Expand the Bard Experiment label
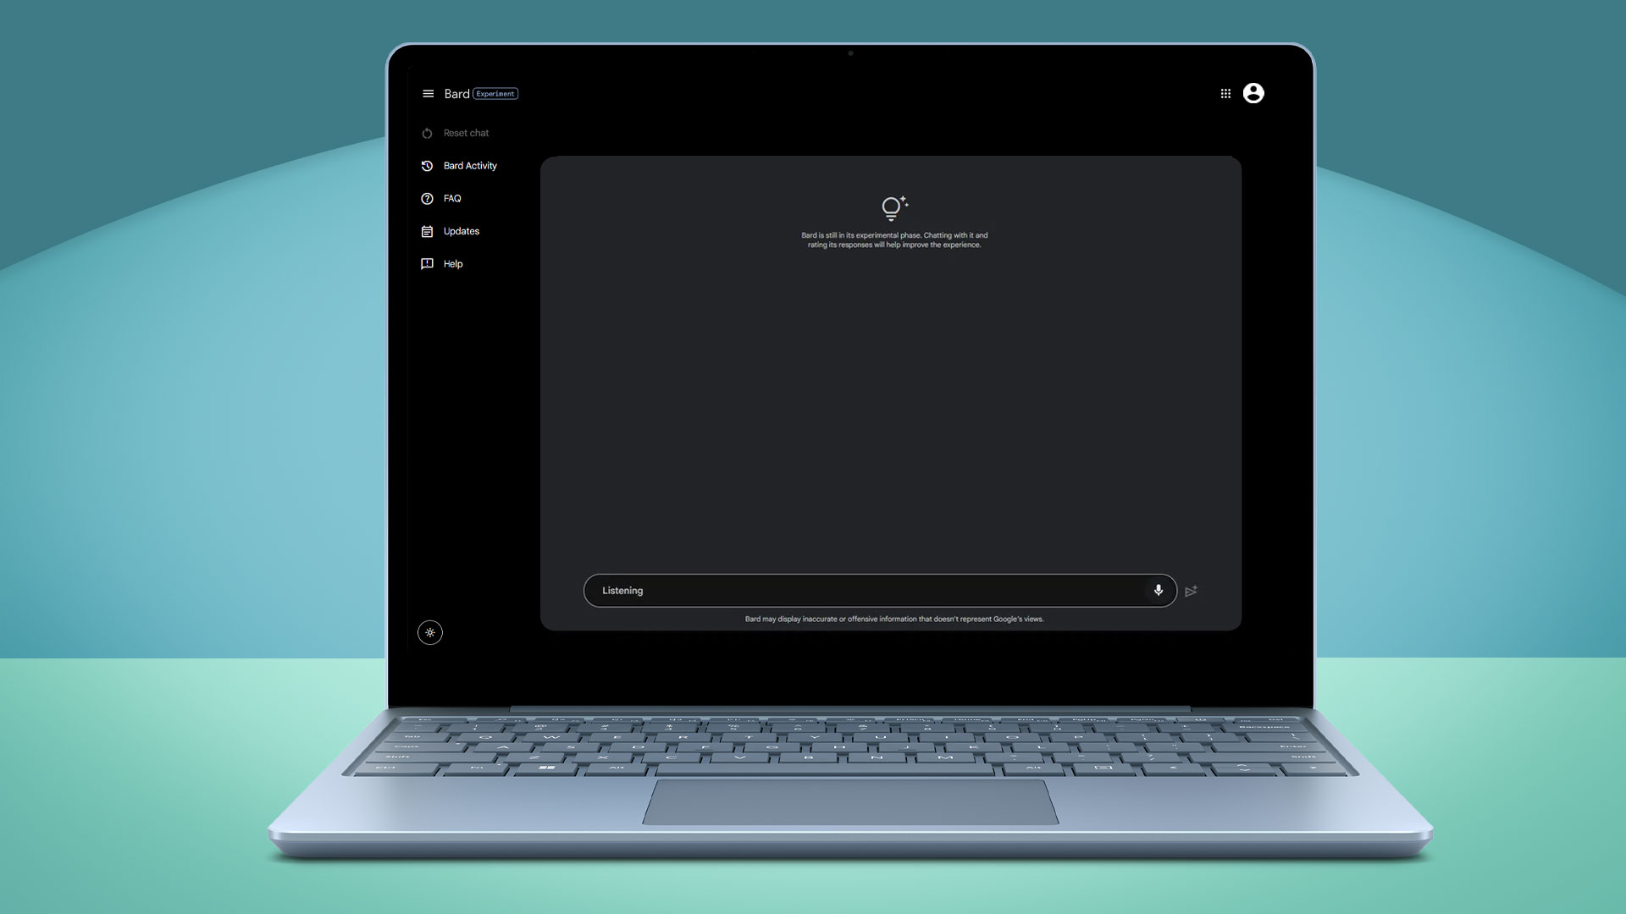Image resolution: width=1626 pixels, height=914 pixels. pos(495,92)
